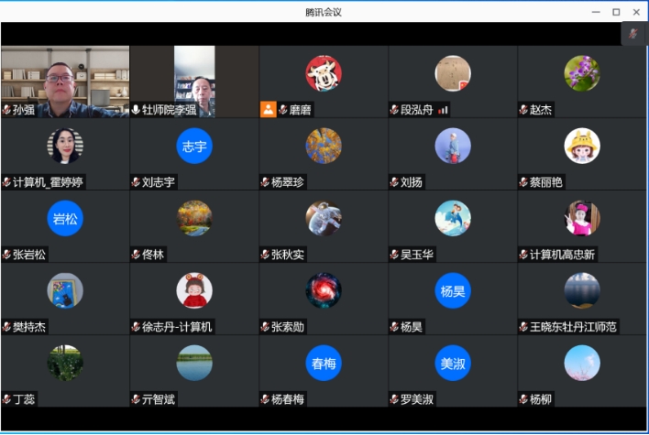
Task: Click the muted mic icon beside 王晓东牡丹江师范
Action: (x=523, y=327)
